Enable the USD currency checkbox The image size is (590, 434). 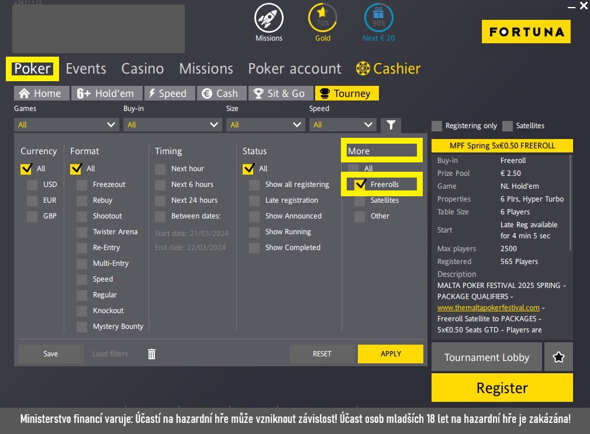click(32, 184)
